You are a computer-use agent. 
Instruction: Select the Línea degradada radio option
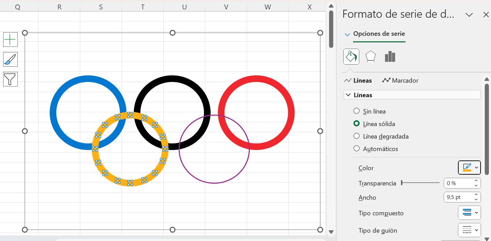tap(357, 136)
